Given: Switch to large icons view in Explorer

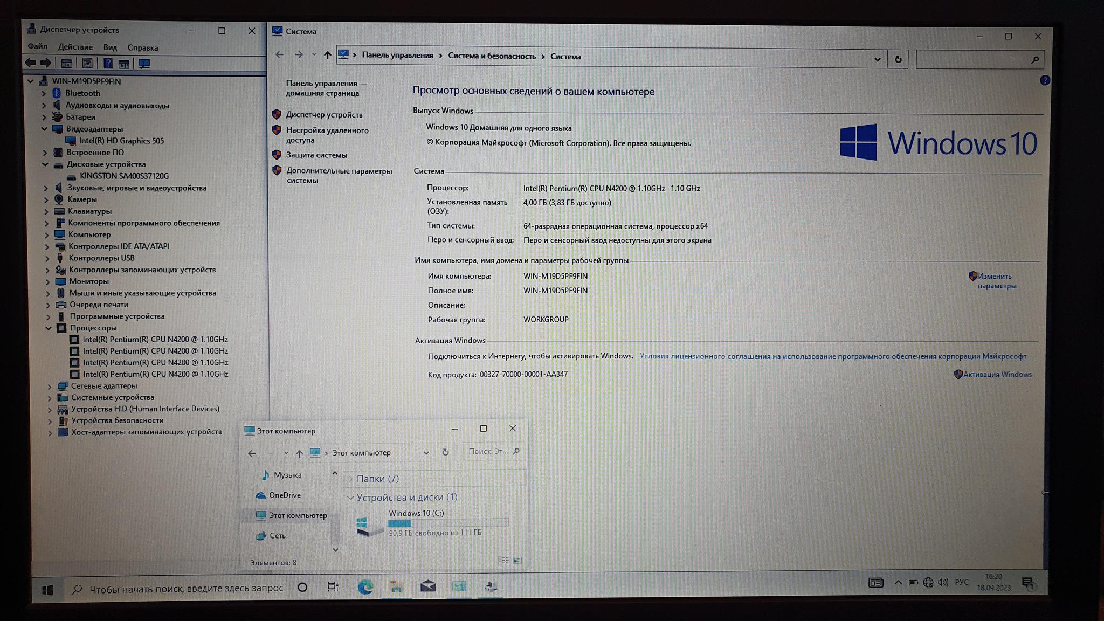Looking at the screenshot, I should pos(517,561).
